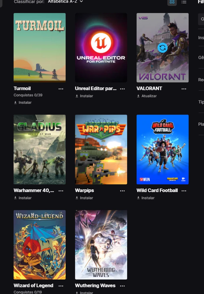Screen dimensions: 204x294
Task: Expand the Alfabética A-Z sort dropdown
Action: (65, 2)
